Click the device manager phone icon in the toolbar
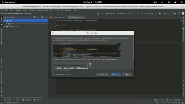Screen dimensions: 185x104 tap(171, 14)
